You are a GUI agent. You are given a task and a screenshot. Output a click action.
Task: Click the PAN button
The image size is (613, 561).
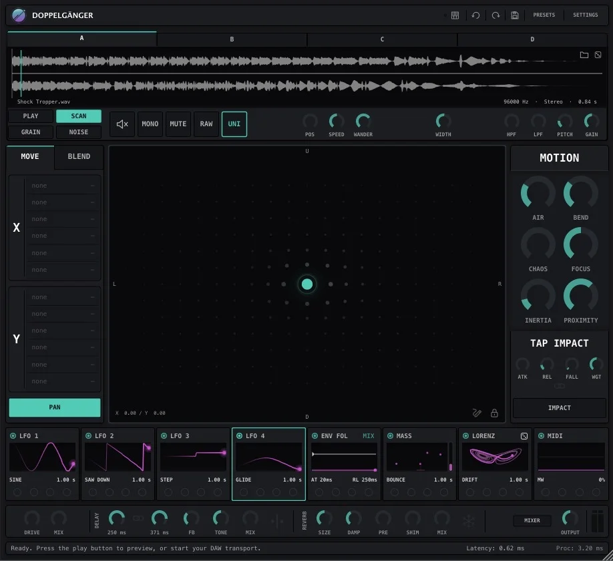coord(55,407)
